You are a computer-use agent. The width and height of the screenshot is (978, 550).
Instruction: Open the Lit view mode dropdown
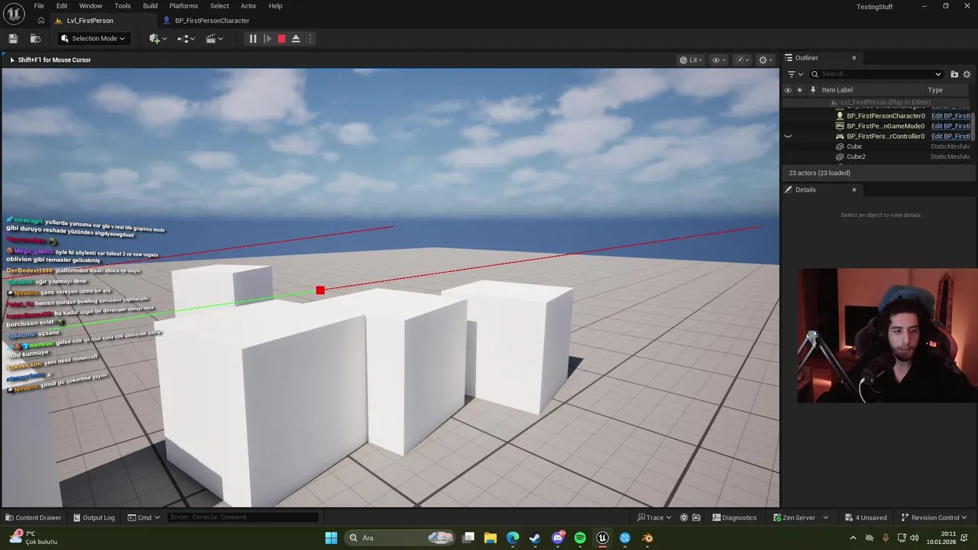[691, 60]
